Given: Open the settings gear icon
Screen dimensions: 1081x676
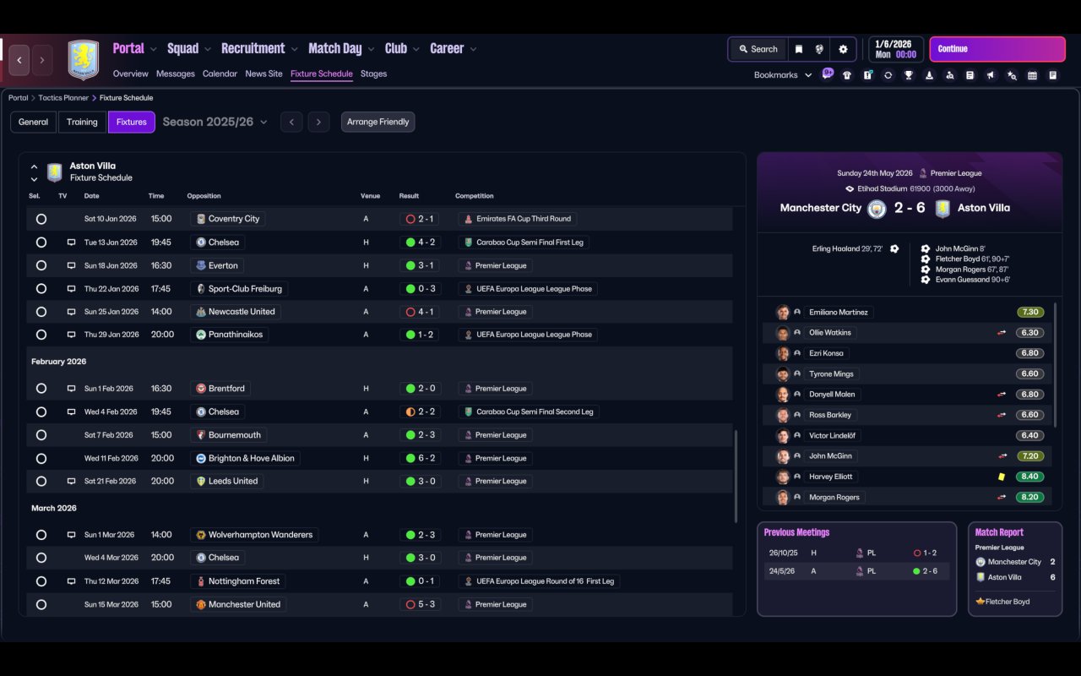Looking at the screenshot, I should tap(843, 49).
